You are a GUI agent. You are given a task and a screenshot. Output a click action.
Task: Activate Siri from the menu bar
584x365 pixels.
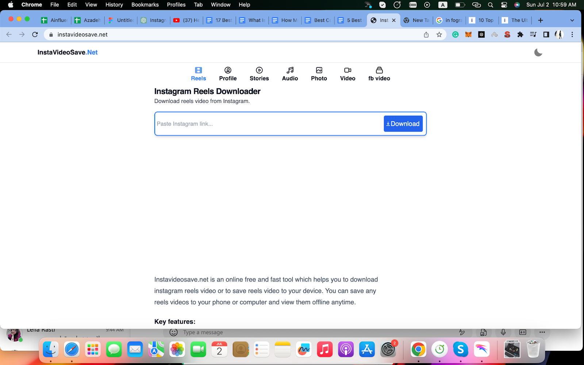[517, 5]
